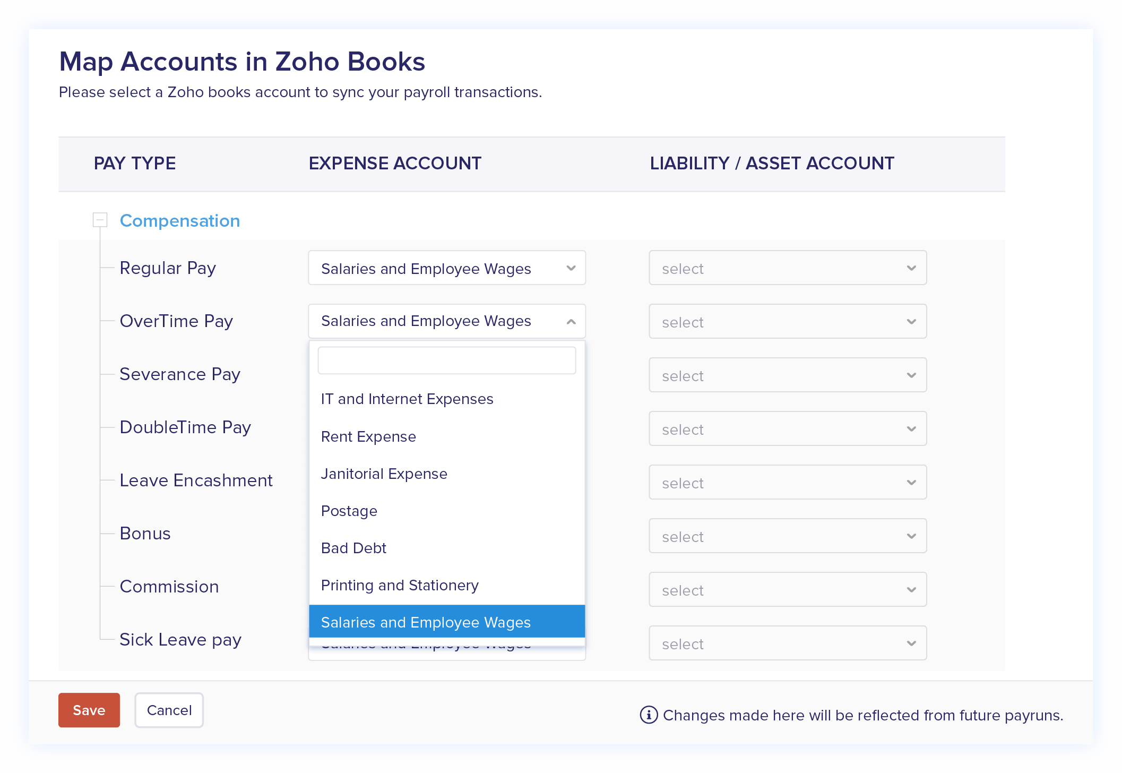Open DoubleTime Pay liability account dropdown
Screen dimensions: 1122x773
[787, 429]
